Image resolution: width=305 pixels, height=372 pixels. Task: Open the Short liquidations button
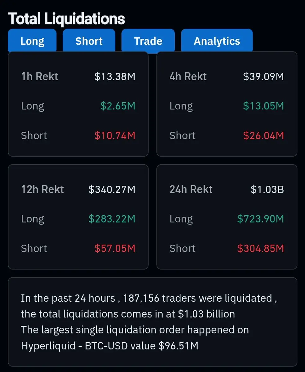[89, 41]
